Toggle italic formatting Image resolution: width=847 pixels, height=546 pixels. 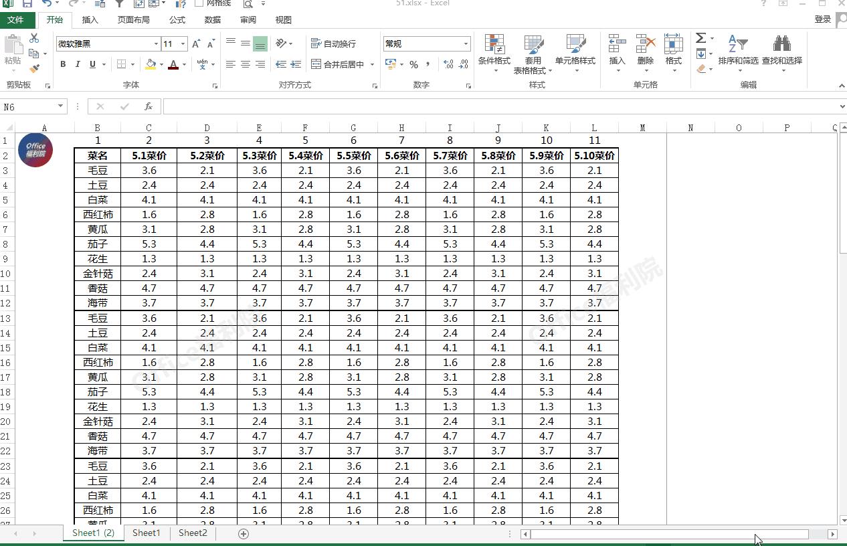pyautogui.click(x=78, y=65)
